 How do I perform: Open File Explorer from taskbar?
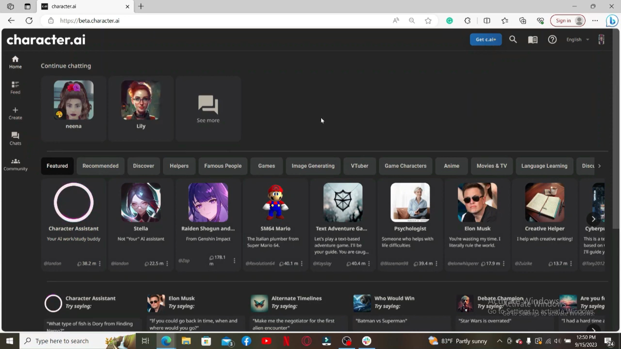(186, 341)
